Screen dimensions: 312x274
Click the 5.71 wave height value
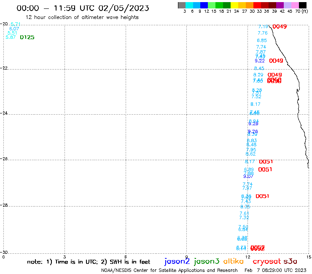tap(16, 24)
